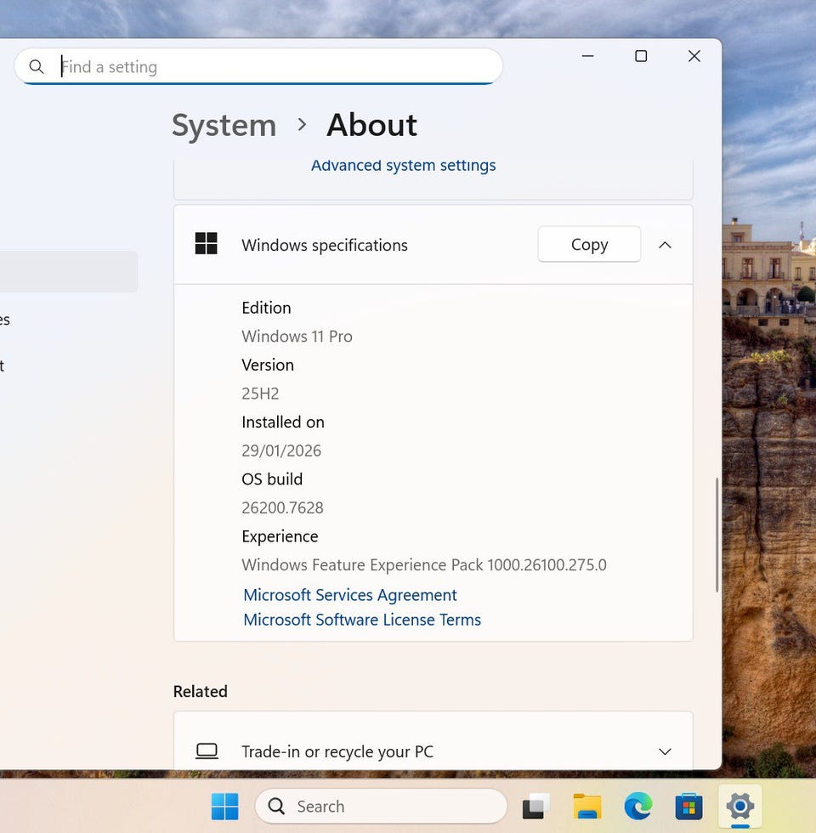Copy the Windows specifications
This screenshot has width=816, height=833.
[x=589, y=245]
